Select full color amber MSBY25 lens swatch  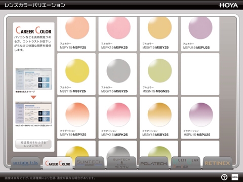(x=159, y=28)
